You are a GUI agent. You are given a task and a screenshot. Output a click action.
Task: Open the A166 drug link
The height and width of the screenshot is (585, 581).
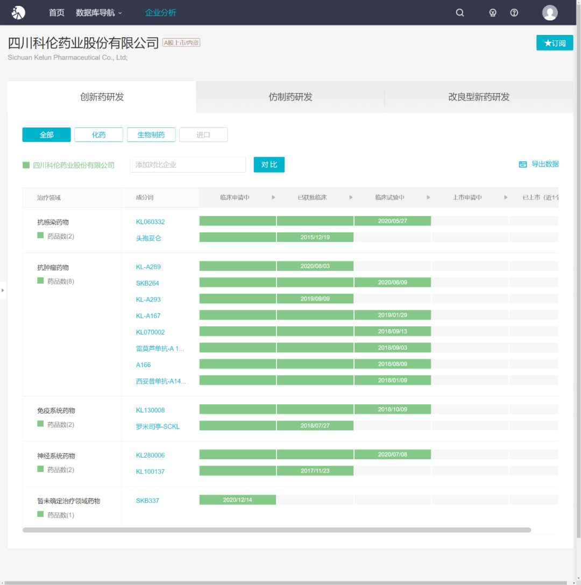pos(144,365)
